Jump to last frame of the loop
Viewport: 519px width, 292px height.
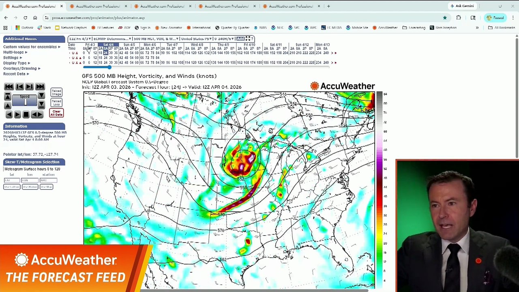coord(40,86)
